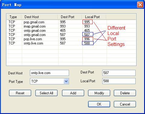
Task: Delete the selected port mapping
Action: tap(125, 93)
